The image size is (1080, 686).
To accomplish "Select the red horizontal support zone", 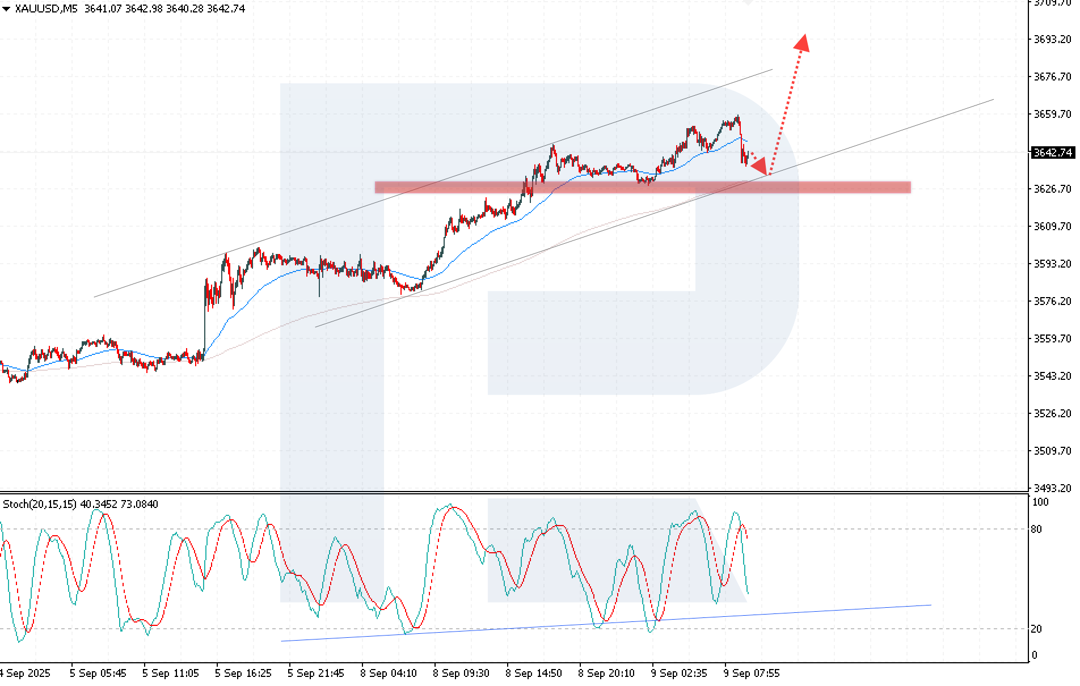I will [x=642, y=188].
